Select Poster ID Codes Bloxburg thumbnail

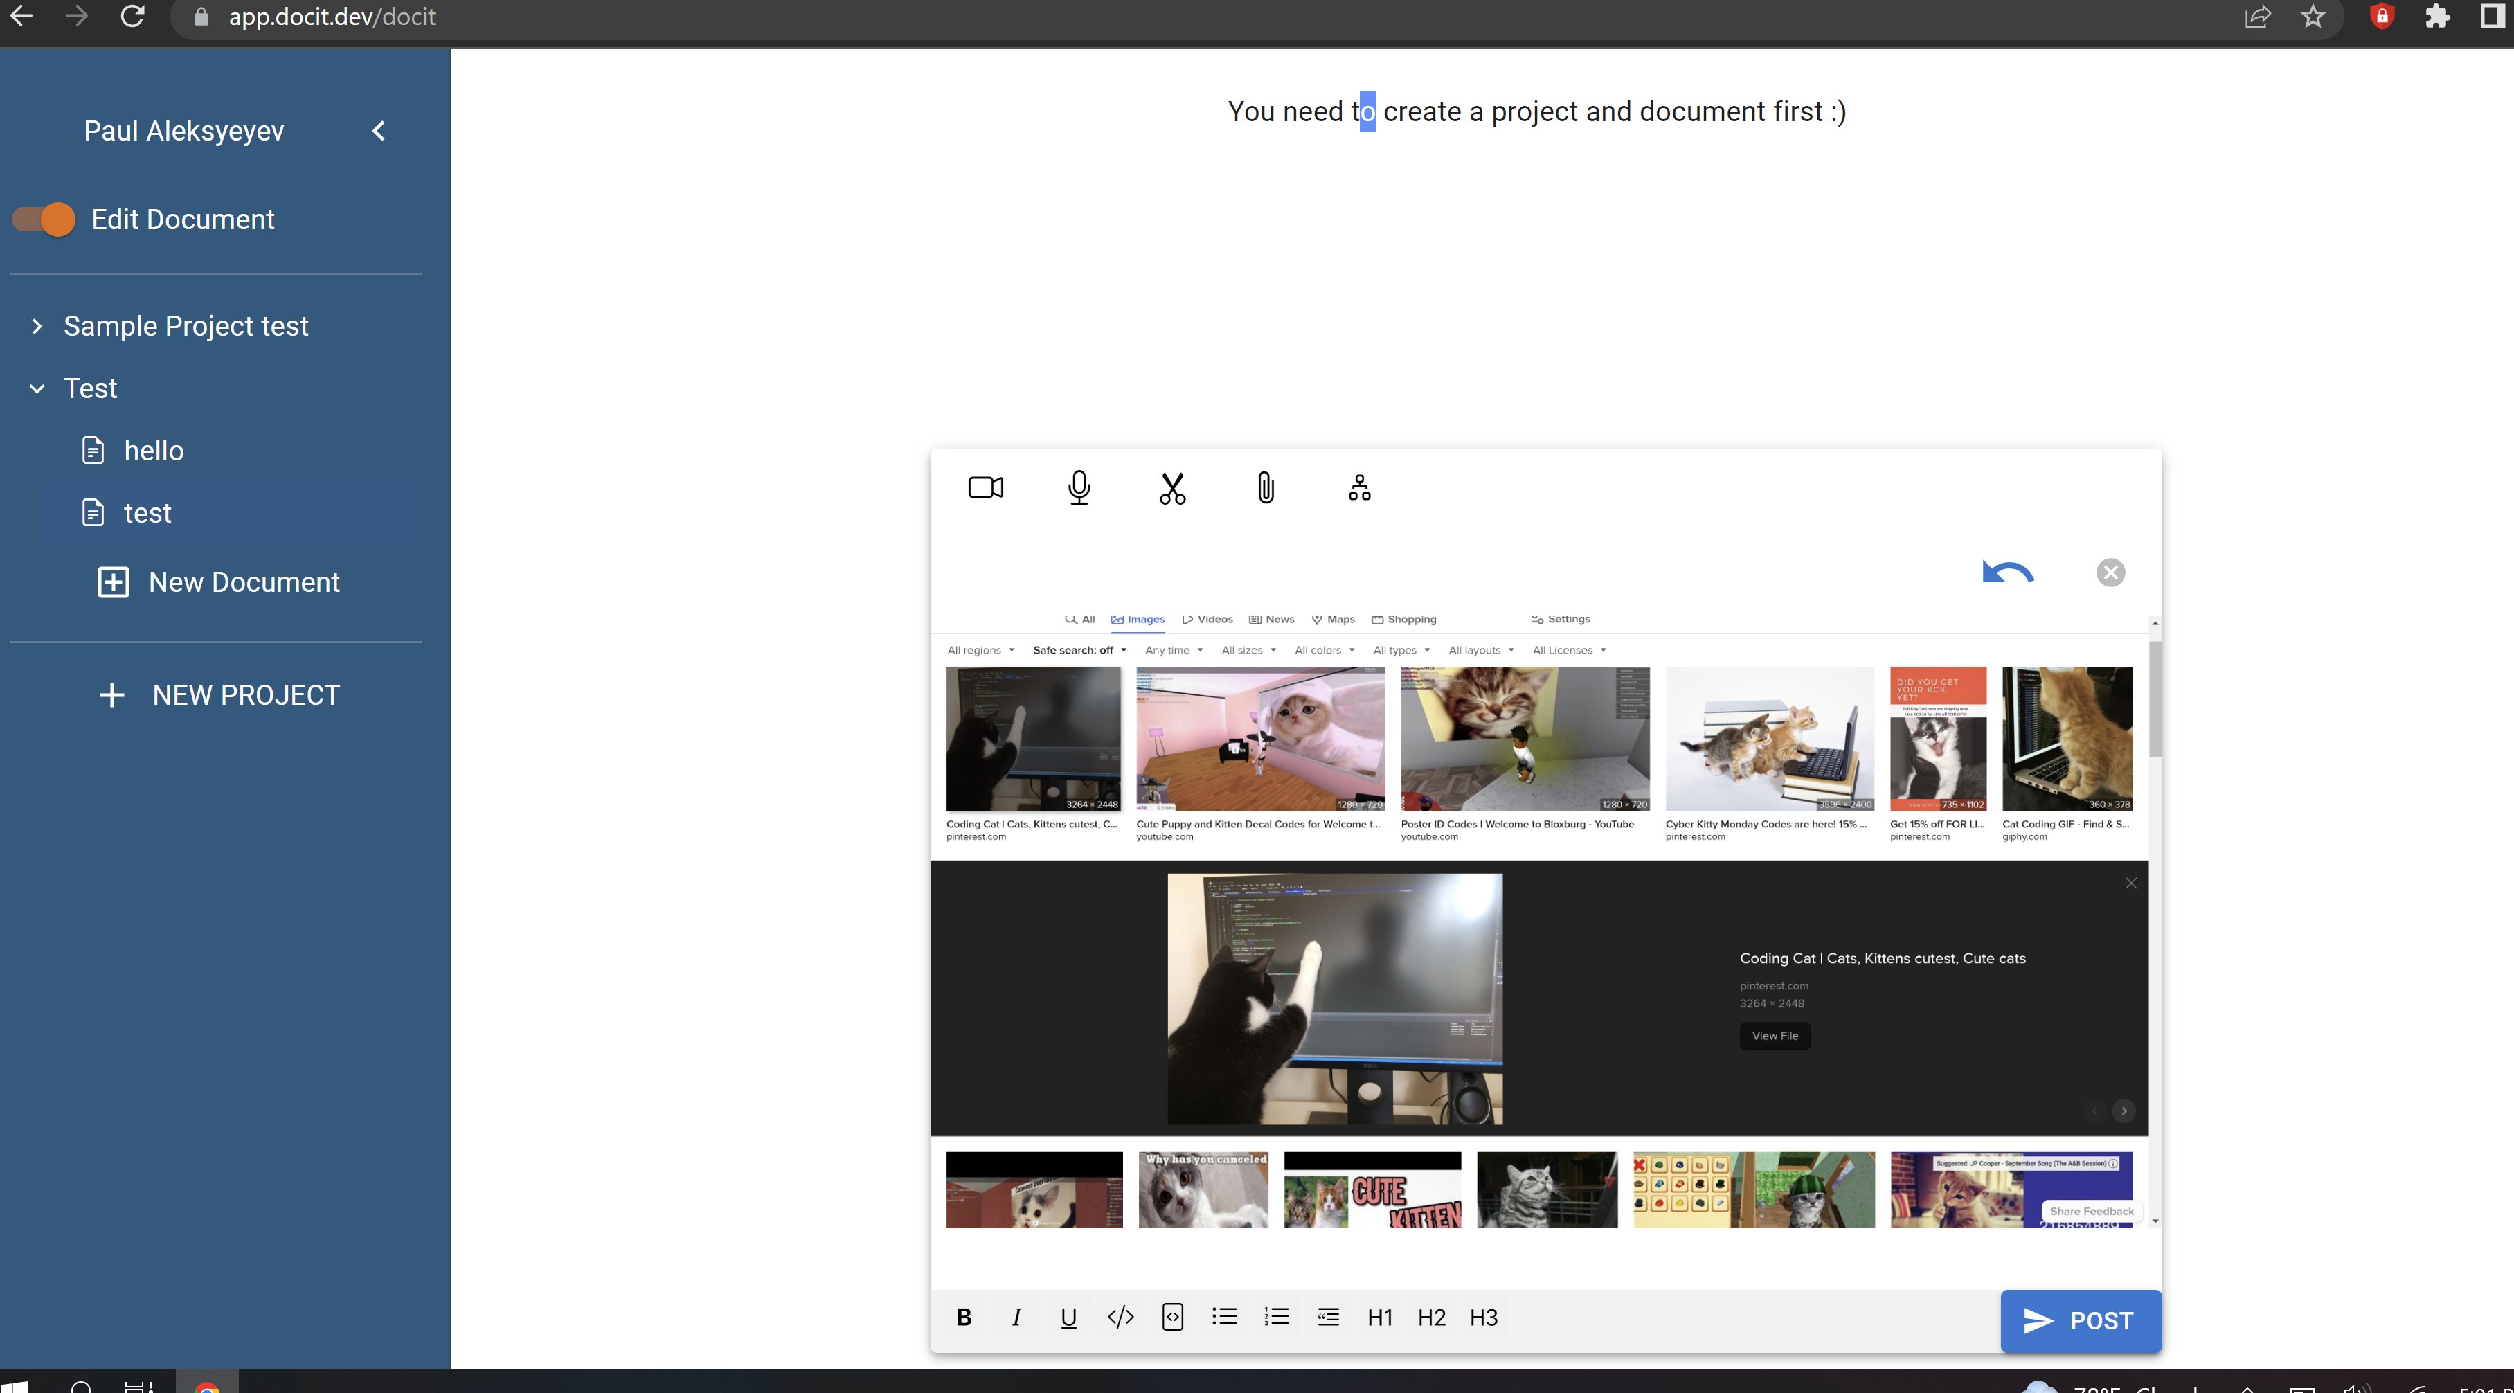[1525, 739]
